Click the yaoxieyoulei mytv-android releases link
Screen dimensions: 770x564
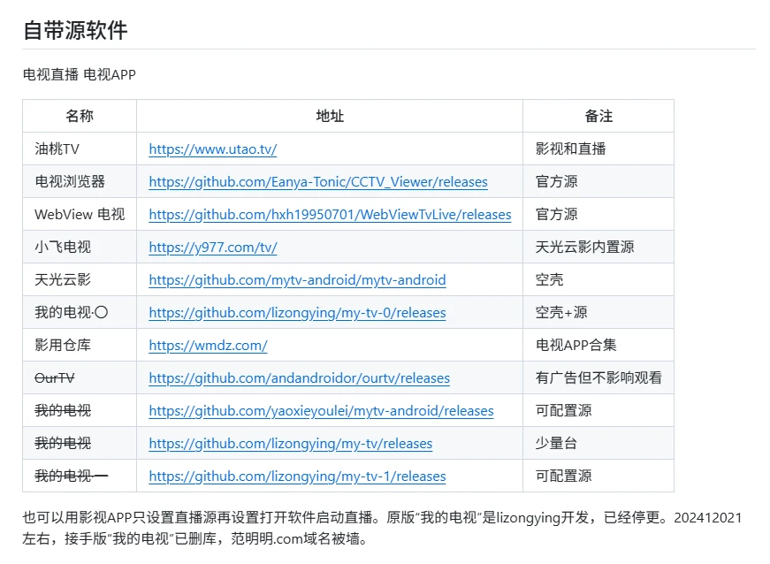point(321,411)
